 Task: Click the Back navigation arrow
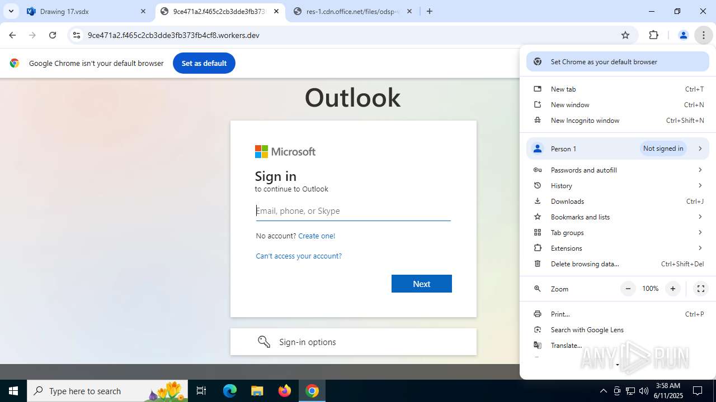(x=12, y=35)
